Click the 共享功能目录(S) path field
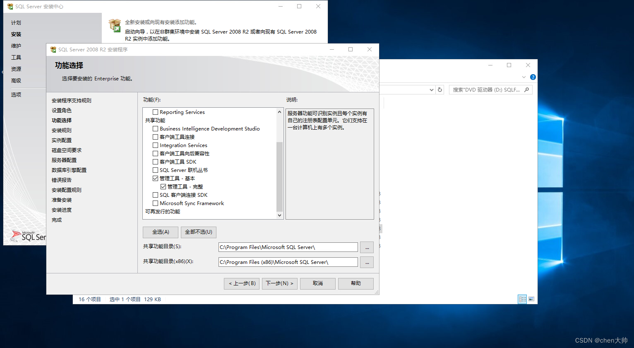 point(288,247)
